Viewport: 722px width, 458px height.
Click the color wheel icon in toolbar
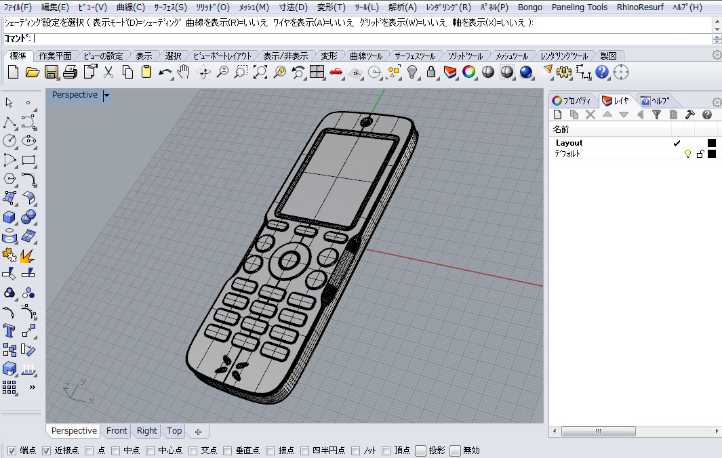click(468, 72)
